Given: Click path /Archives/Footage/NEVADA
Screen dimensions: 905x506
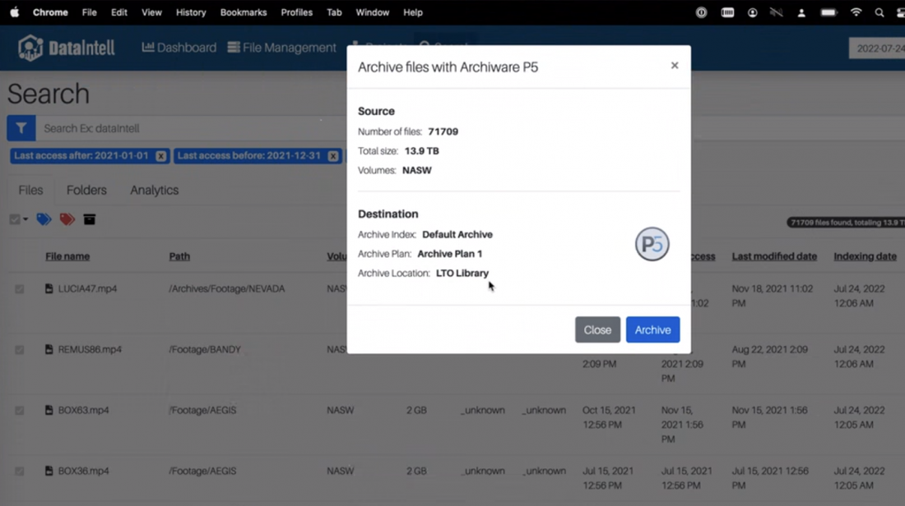Looking at the screenshot, I should point(227,288).
